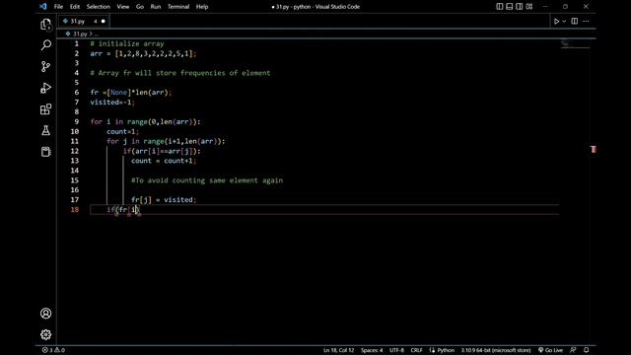Screen dimensions: 631x355
Task: Change line ending via CRLF
Action: click(x=416, y=350)
